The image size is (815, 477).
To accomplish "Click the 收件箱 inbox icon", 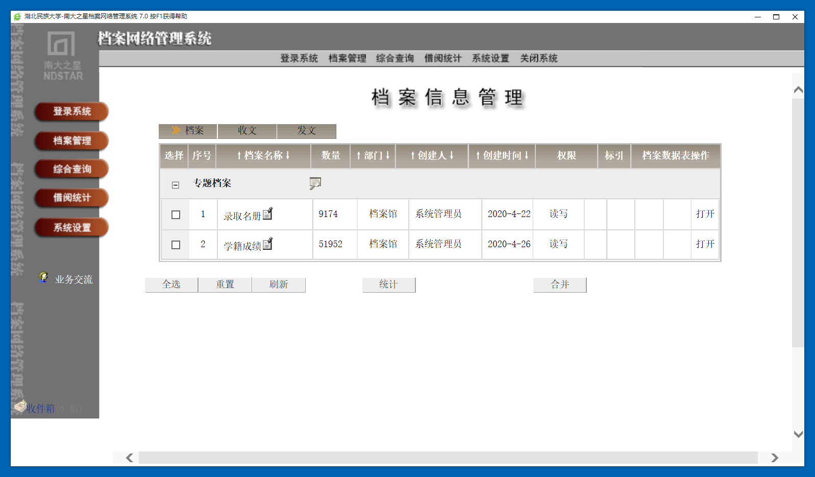I will click(20, 407).
